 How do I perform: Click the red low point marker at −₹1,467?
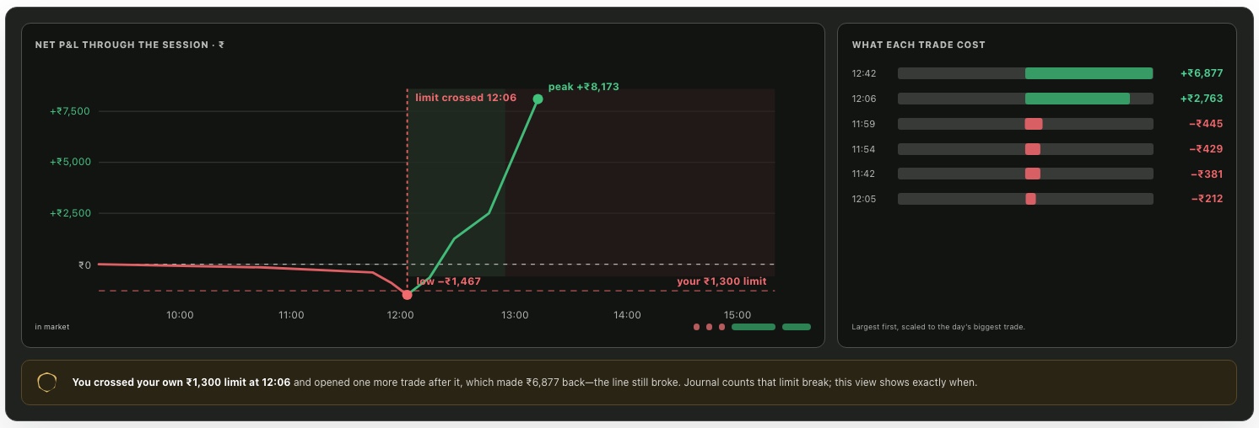pyautogui.click(x=407, y=295)
